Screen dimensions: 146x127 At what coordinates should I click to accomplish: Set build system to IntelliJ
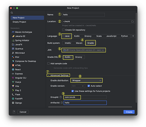coord(68,43)
